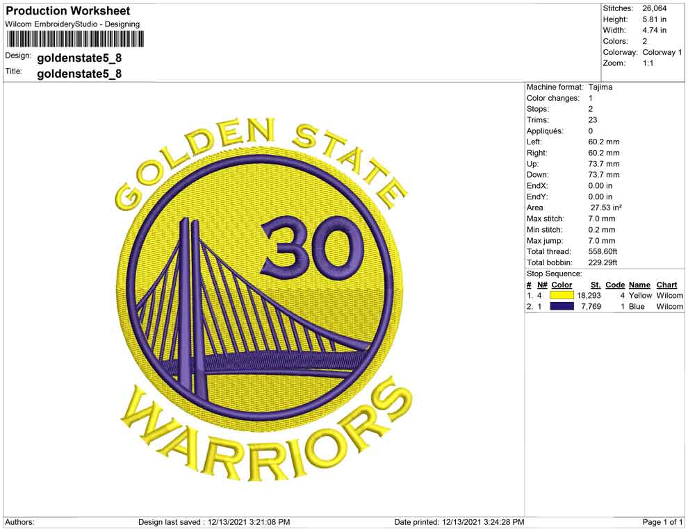Click the Min stitch value '0.2 mm'

[x=602, y=230]
